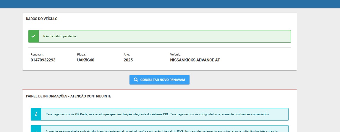Click the bold 'qualquer instituição' text
The height and width of the screenshot is (132, 340).
click(x=118, y=114)
